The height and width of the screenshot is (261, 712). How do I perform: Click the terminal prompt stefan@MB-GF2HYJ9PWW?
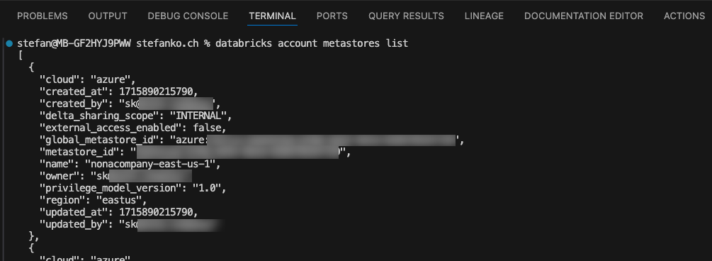tap(74, 44)
